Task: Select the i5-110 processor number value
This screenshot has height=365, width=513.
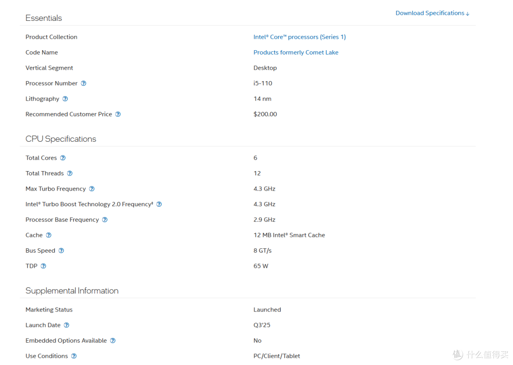Action: pyautogui.click(x=263, y=83)
